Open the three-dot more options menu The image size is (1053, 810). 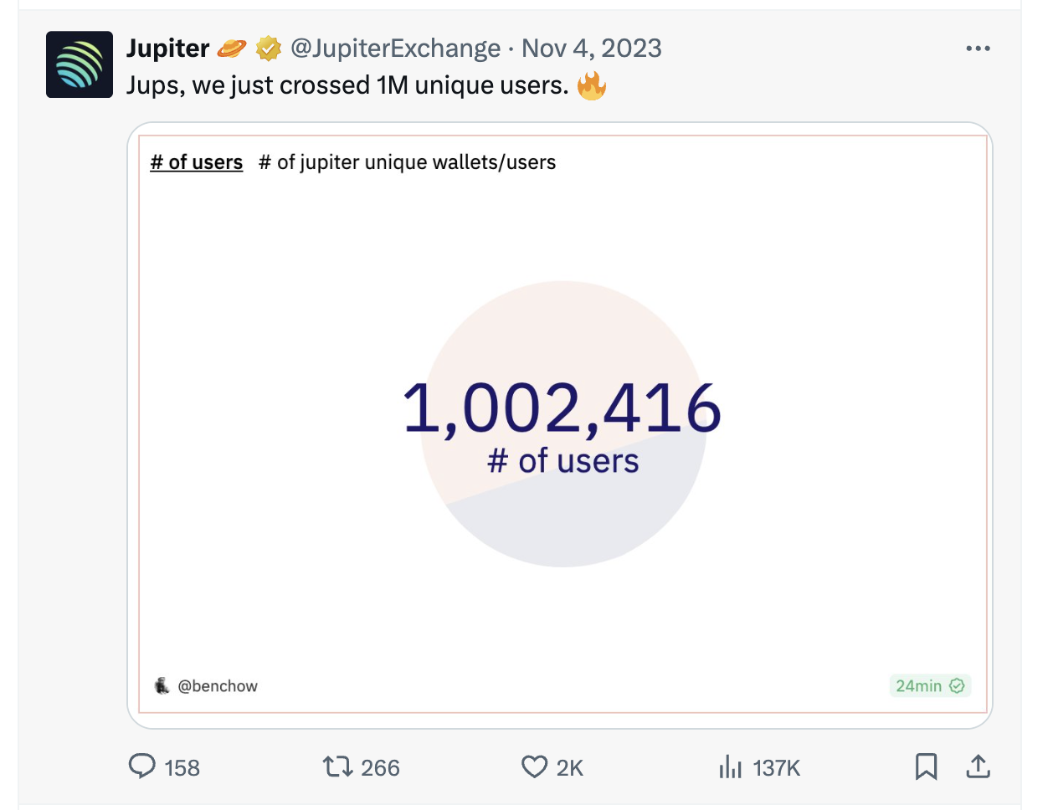tap(978, 49)
